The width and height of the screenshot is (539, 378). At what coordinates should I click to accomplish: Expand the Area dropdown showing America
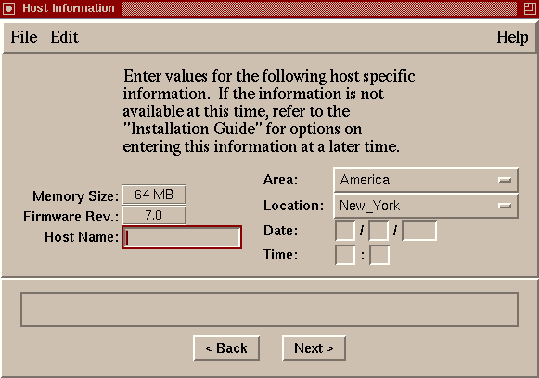426,180
